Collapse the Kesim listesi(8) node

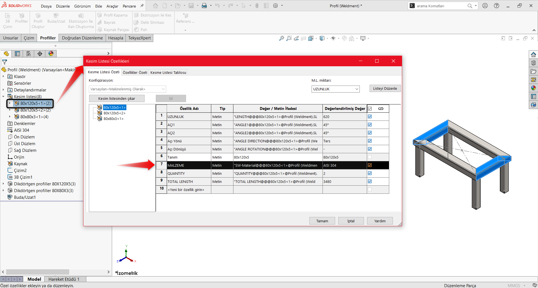(x=3, y=96)
